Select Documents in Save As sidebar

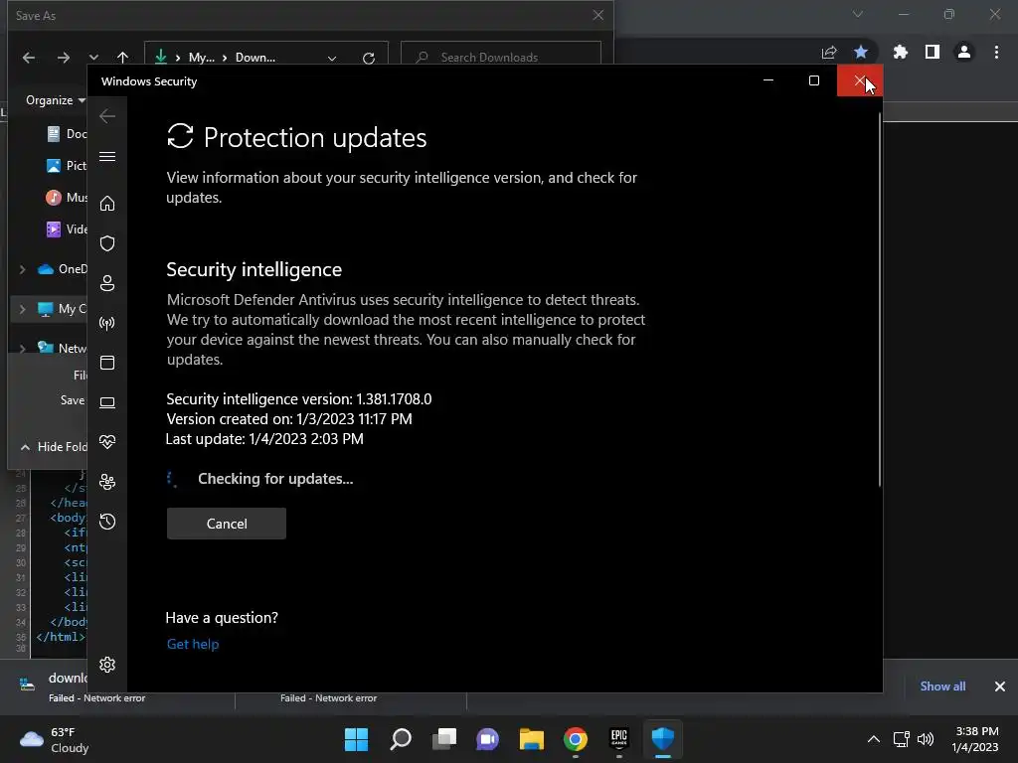tap(67, 134)
